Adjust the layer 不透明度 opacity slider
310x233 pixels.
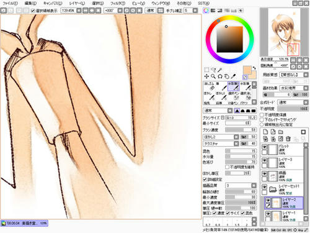(293, 109)
